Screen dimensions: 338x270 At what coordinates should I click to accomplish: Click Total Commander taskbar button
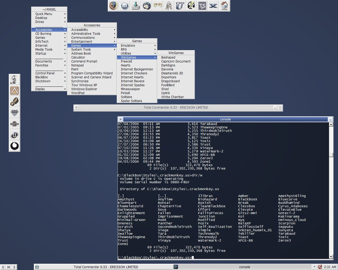click(106, 267)
